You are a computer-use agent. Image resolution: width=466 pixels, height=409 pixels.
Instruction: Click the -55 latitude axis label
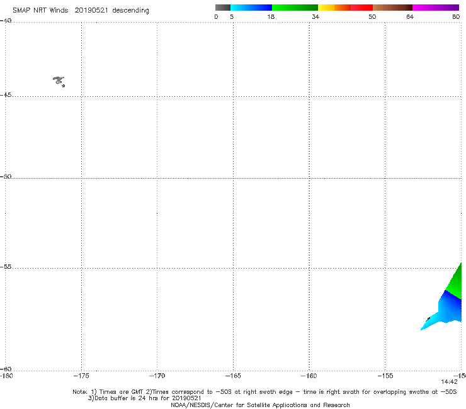tap(6, 267)
